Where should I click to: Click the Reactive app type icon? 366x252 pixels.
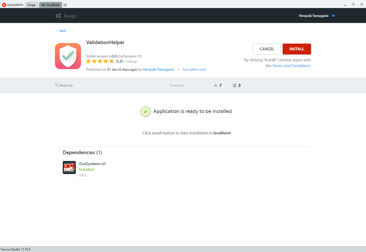coord(57,85)
